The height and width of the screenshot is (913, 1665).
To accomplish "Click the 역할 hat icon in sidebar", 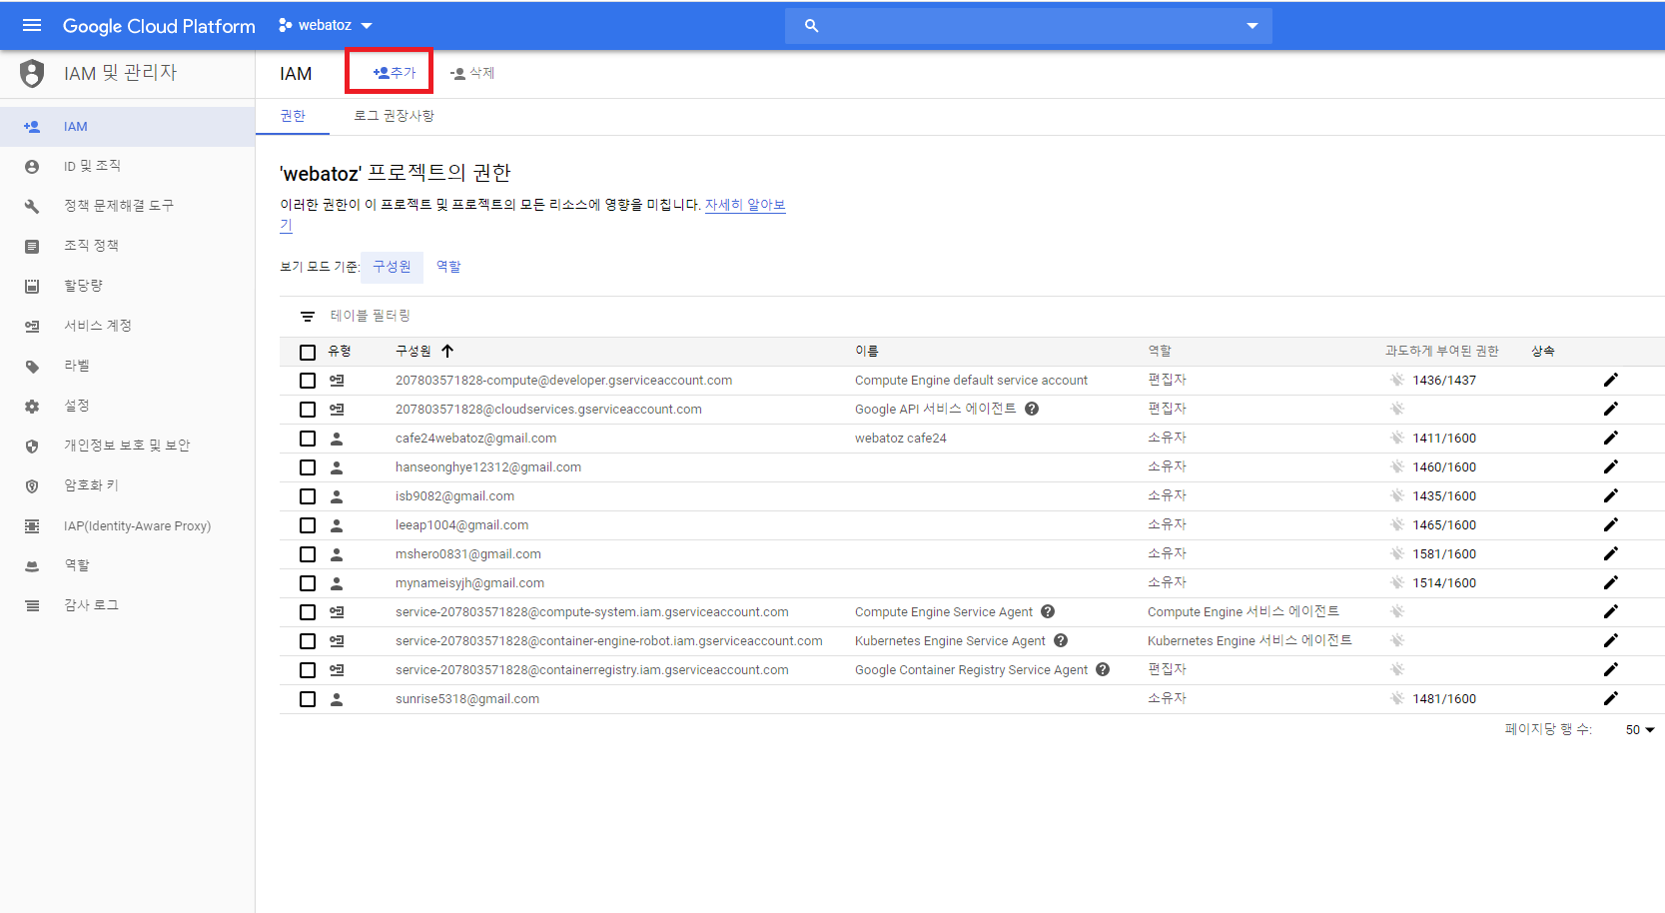I will click(x=32, y=566).
